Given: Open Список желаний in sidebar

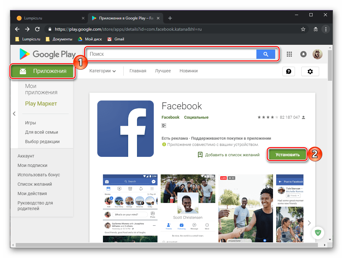Looking at the screenshot, I should click(35, 184).
